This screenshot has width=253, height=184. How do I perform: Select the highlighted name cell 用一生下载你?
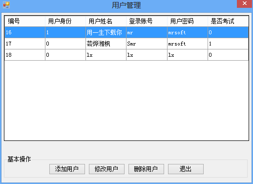106,32
